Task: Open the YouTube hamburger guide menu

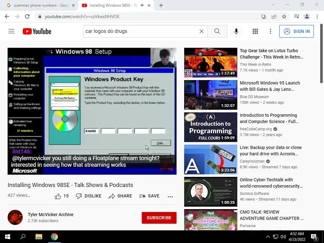Action: click(11, 31)
